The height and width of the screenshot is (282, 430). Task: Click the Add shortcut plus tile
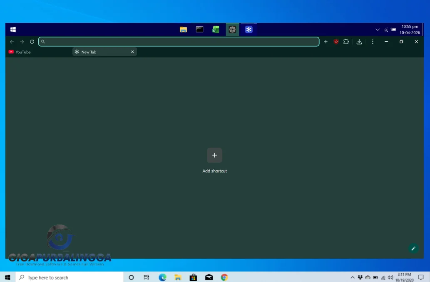(214, 155)
